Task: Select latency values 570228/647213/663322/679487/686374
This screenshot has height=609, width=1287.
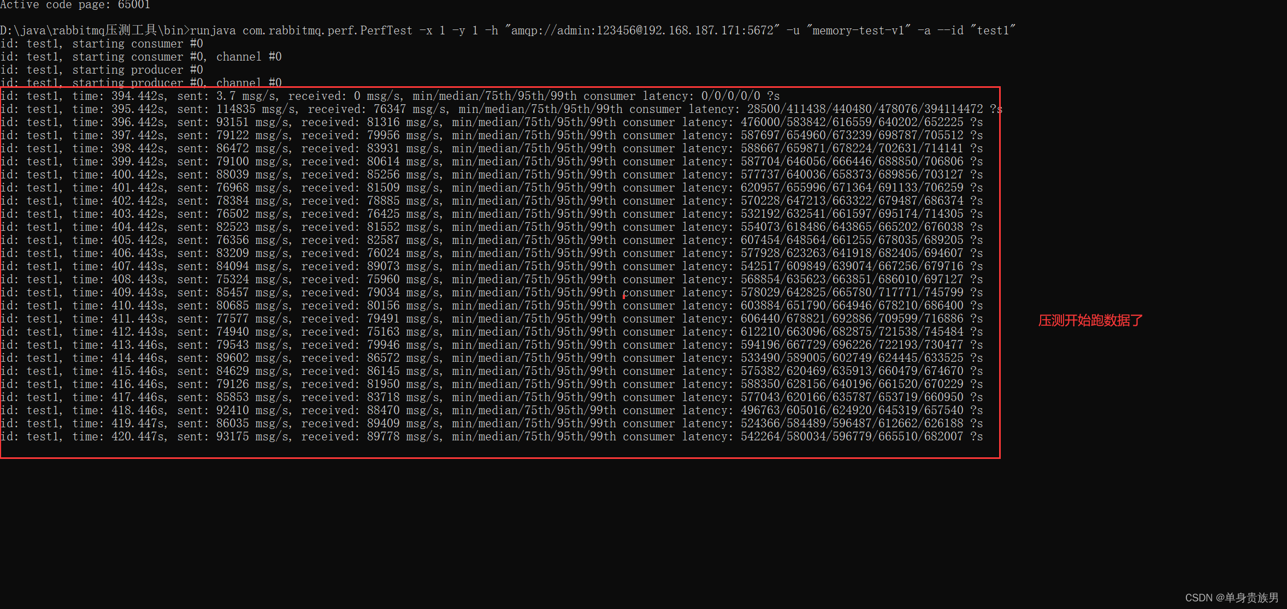Action: click(x=852, y=201)
